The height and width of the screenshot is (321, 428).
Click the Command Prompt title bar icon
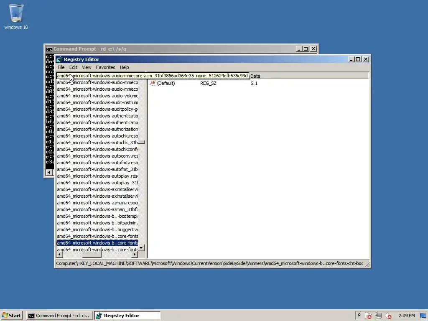click(x=49, y=49)
